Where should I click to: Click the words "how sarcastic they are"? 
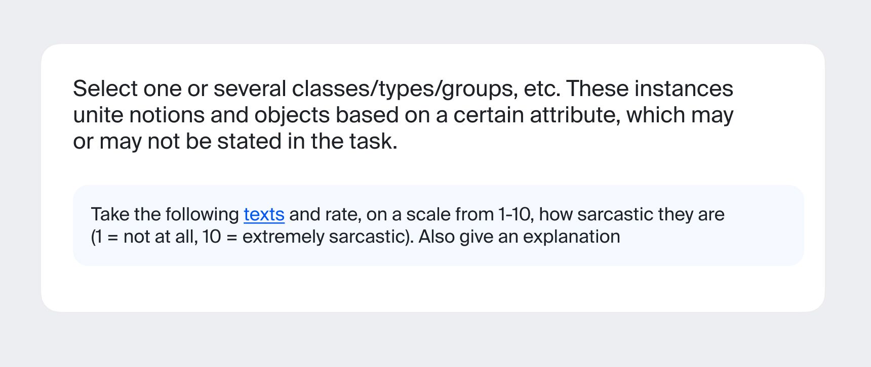(x=632, y=214)
